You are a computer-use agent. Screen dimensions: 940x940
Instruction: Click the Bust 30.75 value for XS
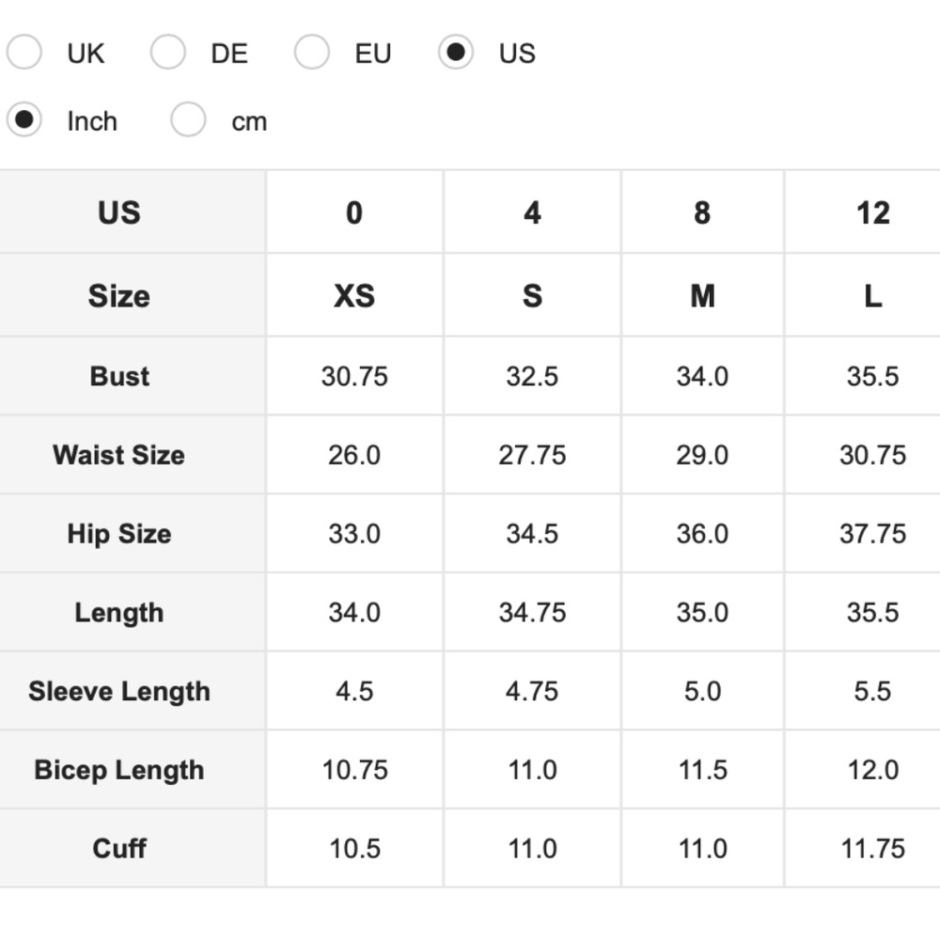click(354, 377)
